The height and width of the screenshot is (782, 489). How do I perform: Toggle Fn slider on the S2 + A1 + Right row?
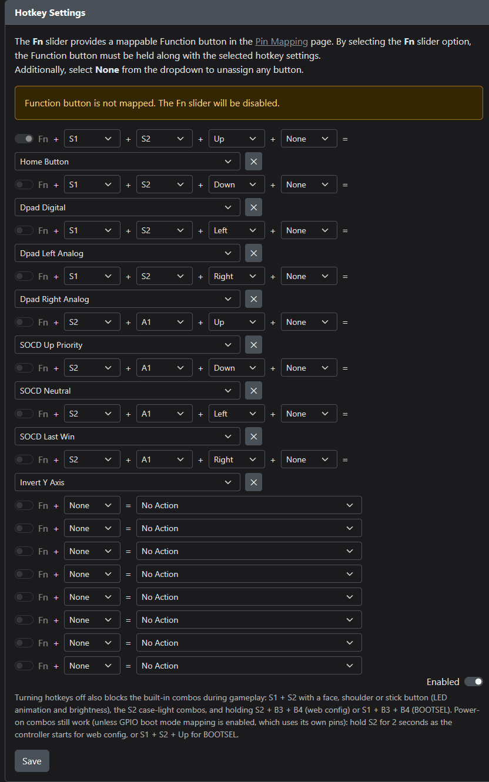(x=24, y=459)
